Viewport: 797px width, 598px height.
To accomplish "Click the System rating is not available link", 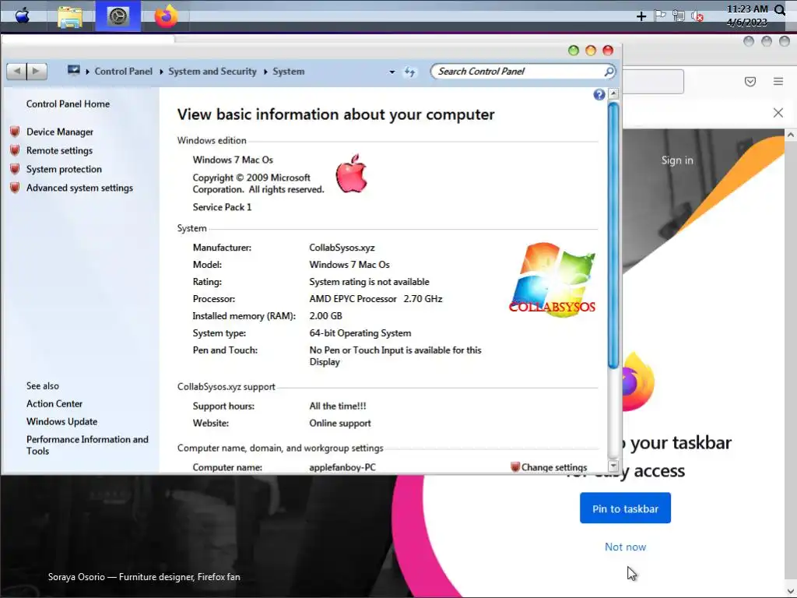I will tap(369, 282).
